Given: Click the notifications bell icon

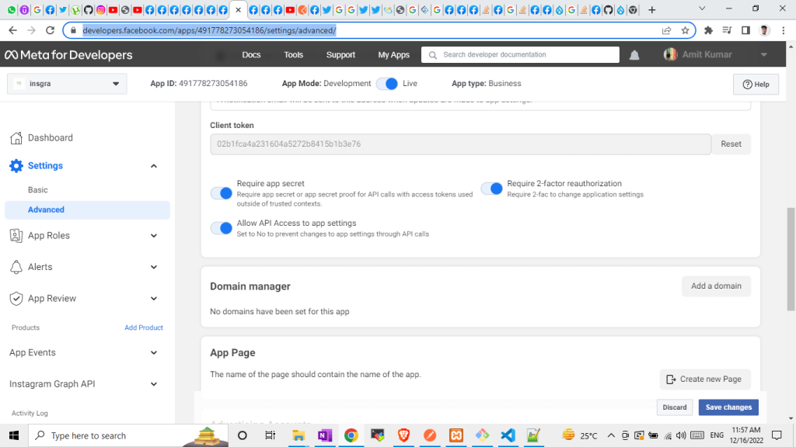Looking at the screenshot, I should (634, 55).
